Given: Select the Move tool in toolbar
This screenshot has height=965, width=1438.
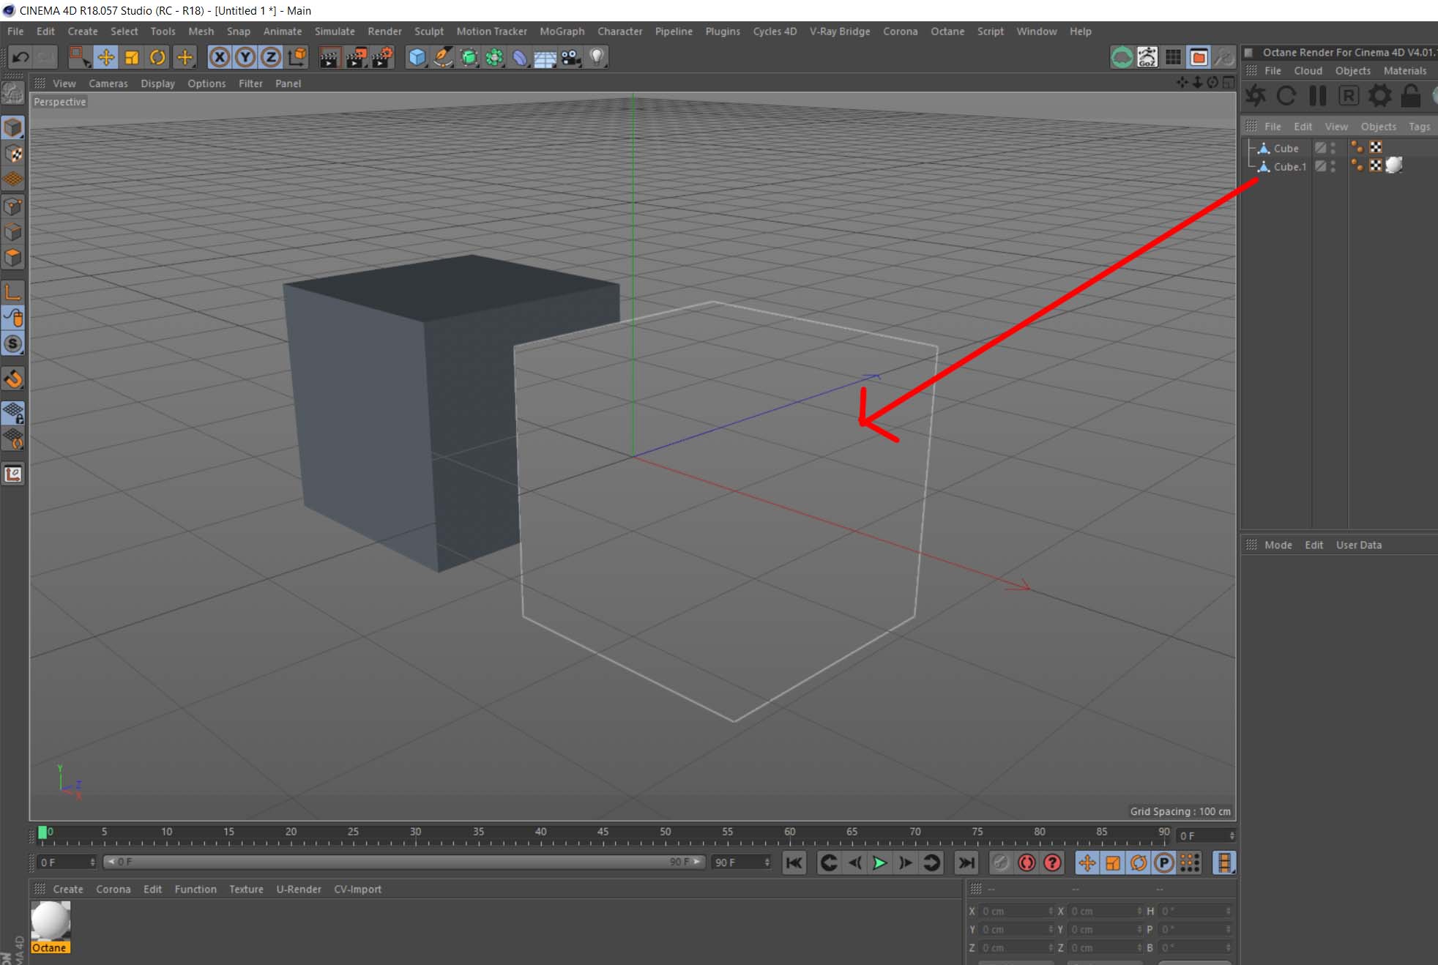Looking at the screenshot, I should pyautogui.click(x=105, y=57).
